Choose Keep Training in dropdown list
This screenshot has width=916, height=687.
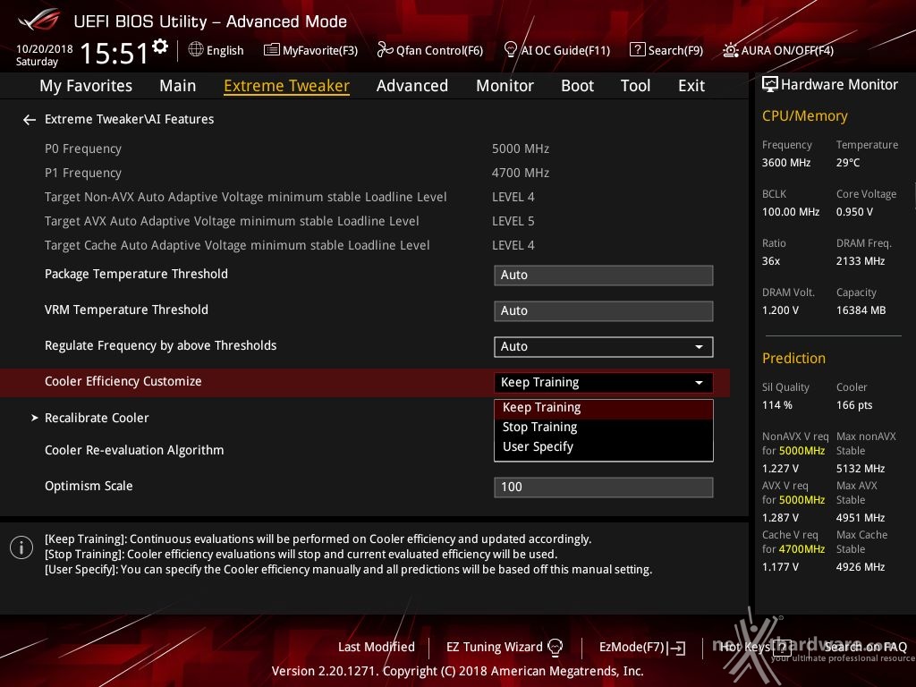click(604, 408)
